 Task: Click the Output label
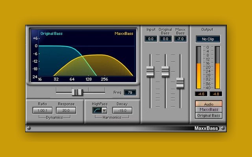(207, 29)
